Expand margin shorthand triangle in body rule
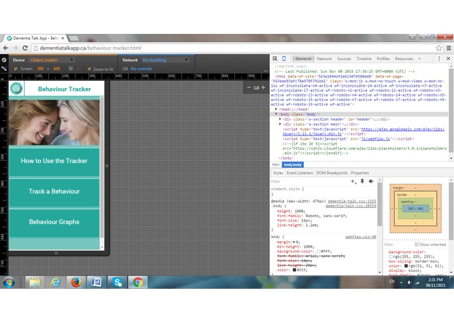The height and width of the screenshot is (322, 454). [x=294, y=242]
